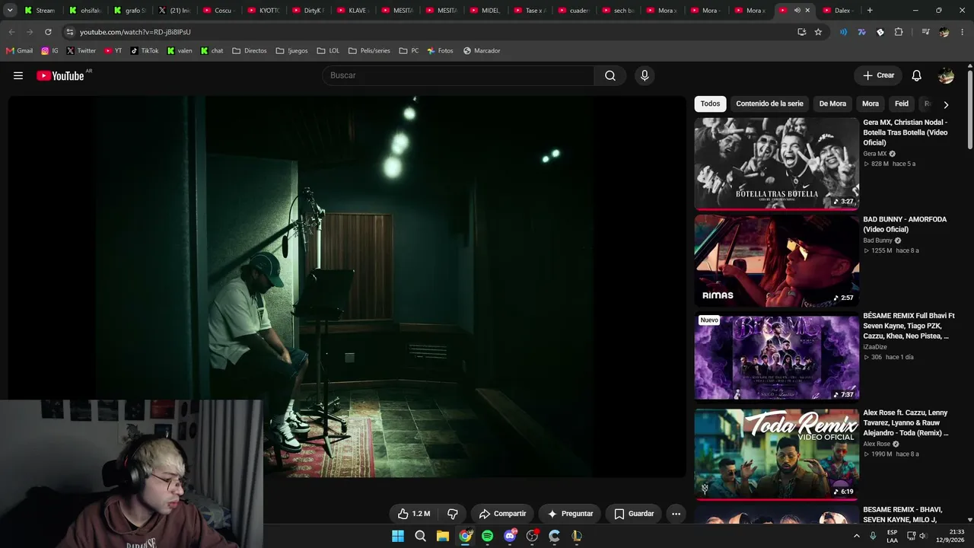The image size is (974, 548).
Task: Show next chips with right chevron
Action: pos(946,104)
